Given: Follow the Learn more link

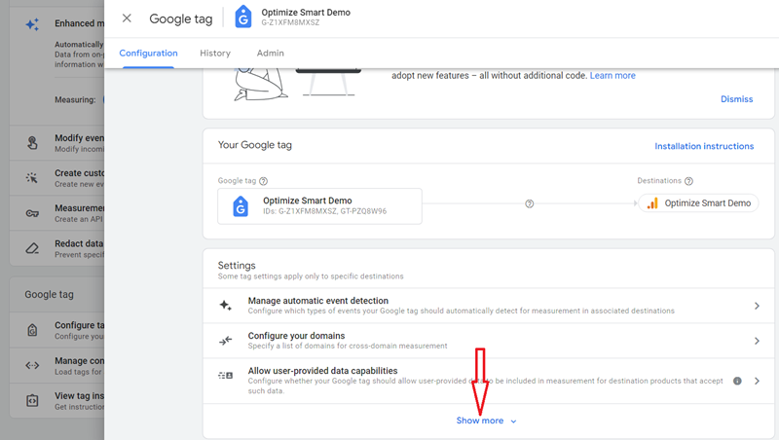Looking at the screenshot, I should (x=612, y=76).
